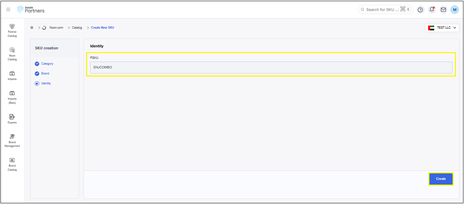Open Imports in sidebar
Image resolution: width=465 pixels, height=204 pixels.
click(12, 75)
